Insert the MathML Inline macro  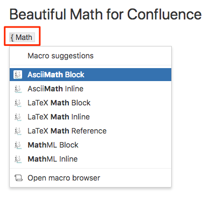90,159
